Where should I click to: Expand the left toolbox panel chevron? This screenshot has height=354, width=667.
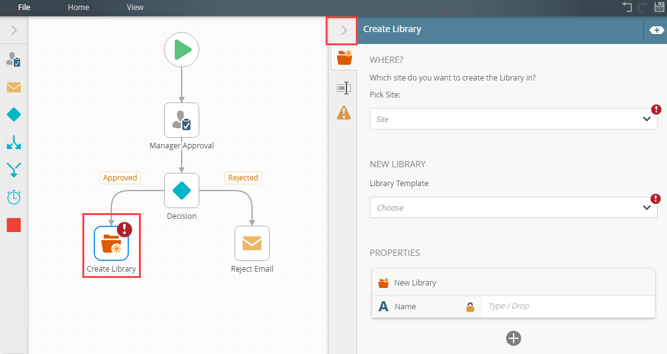coord(14,30)
